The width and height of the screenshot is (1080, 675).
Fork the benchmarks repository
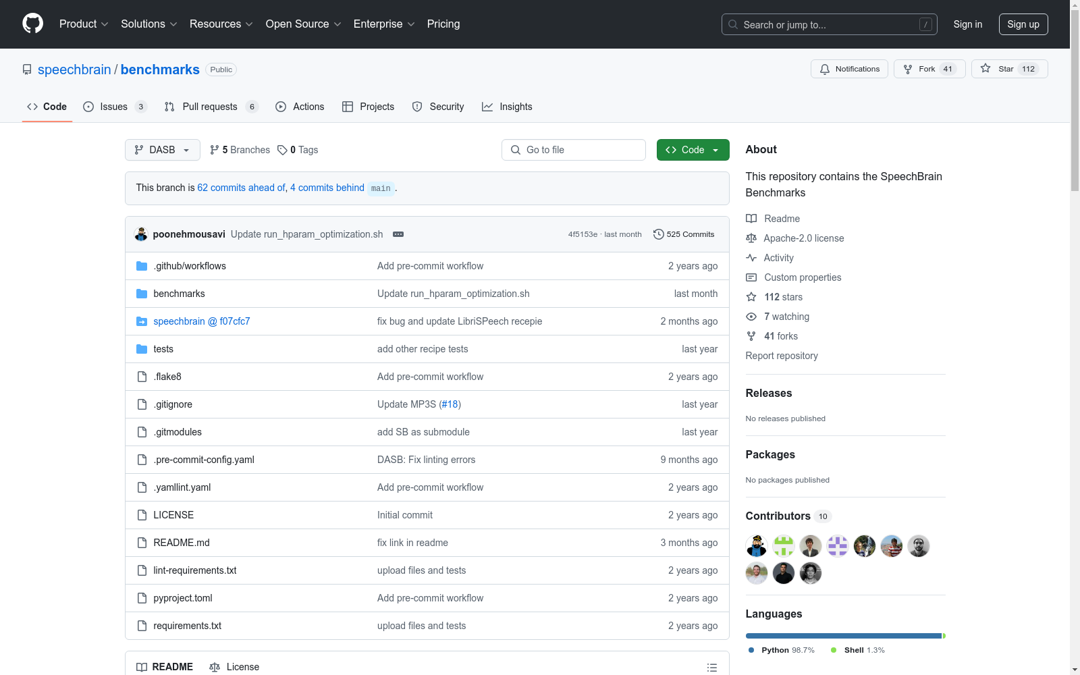pyautogui.click(x=929, y=69)
